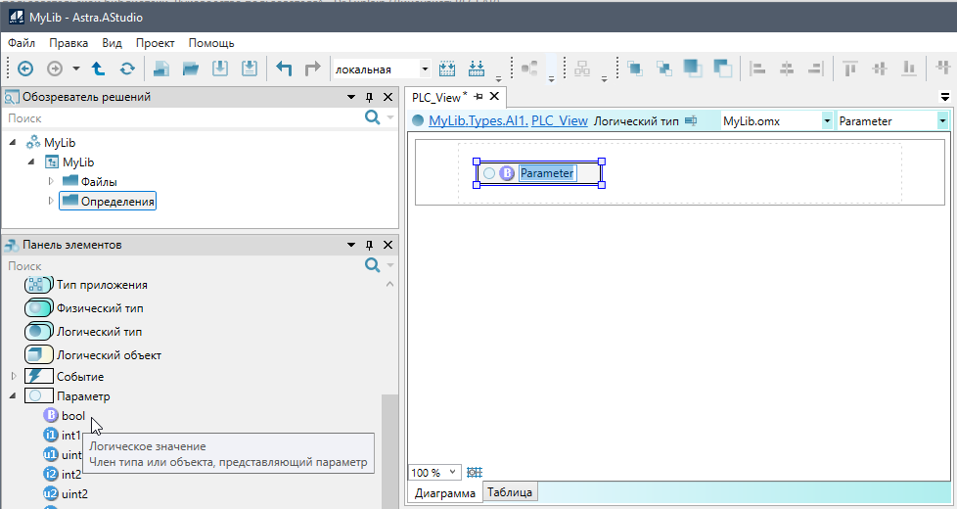Click the Поиск field in Обозреватель решений
Viewport: 957px width, 509px height.
(181, 117)
